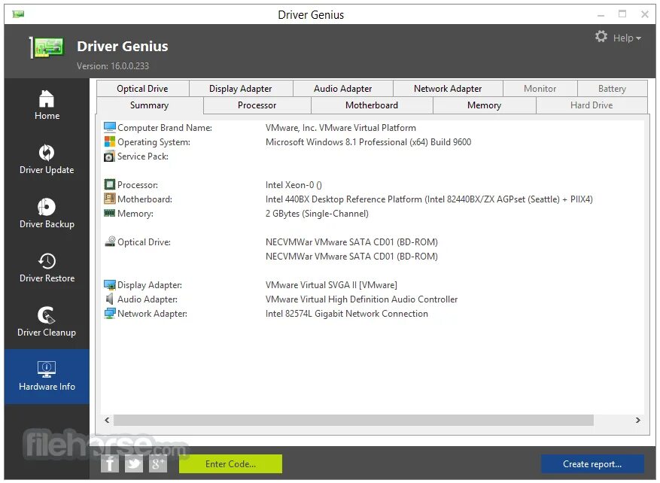Click the Motherboard row icon
This screenshot has height=483, width=660.
[x=109, y=199]
